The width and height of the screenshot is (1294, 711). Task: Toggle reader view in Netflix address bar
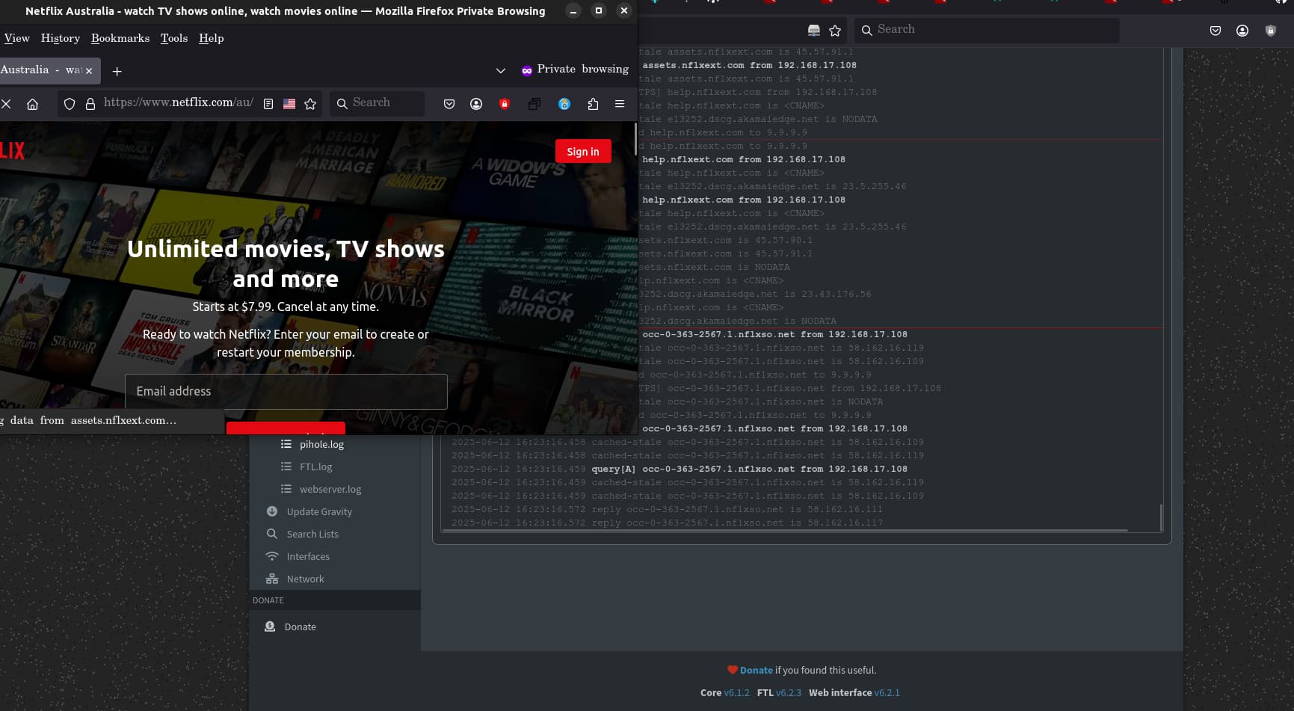(x=268, y=104)
